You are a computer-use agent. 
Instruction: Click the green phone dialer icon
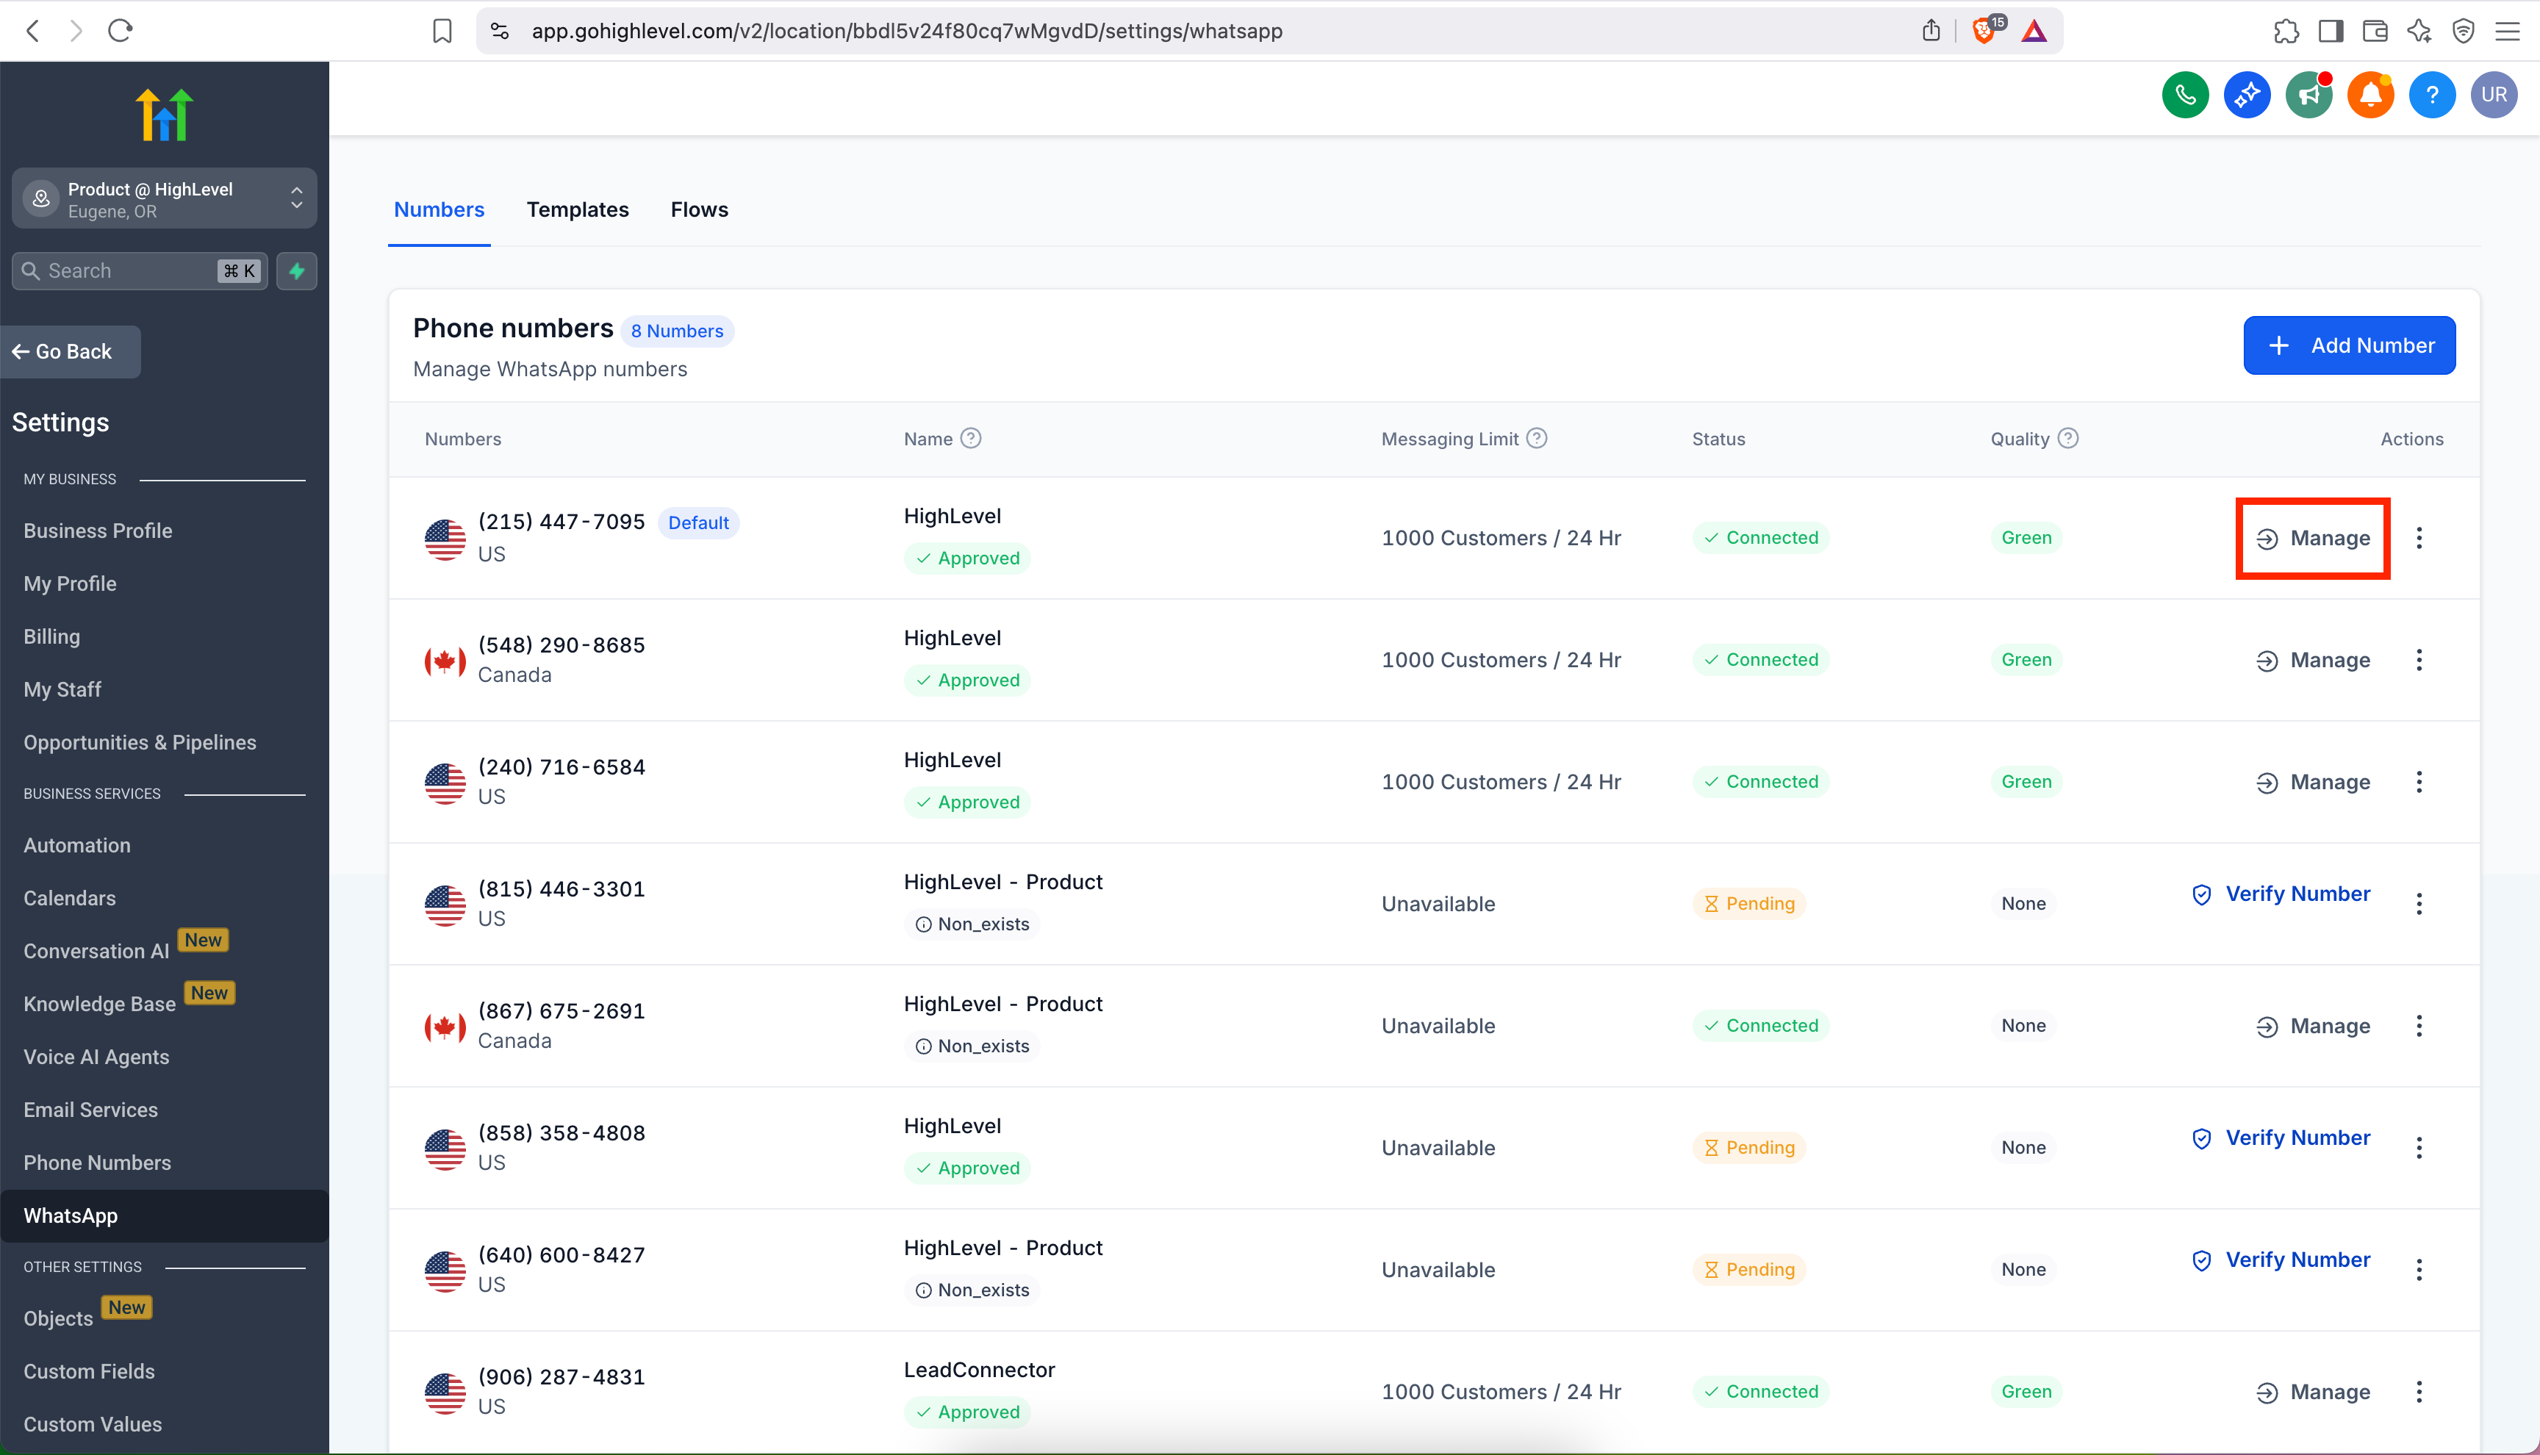pos(2185,95)
